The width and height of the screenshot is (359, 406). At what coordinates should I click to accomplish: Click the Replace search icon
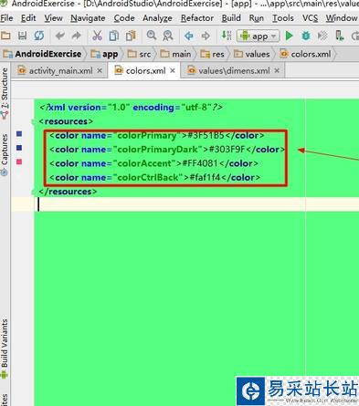(168, 36)
